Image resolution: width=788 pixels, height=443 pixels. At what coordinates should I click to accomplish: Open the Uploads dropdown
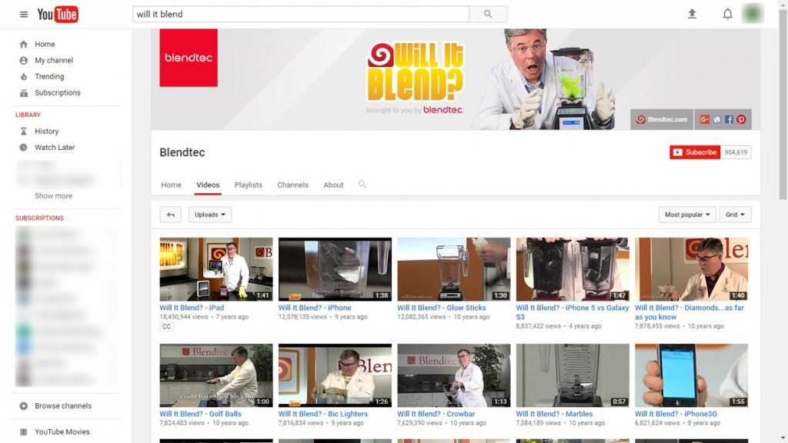[x=210, y=215]
